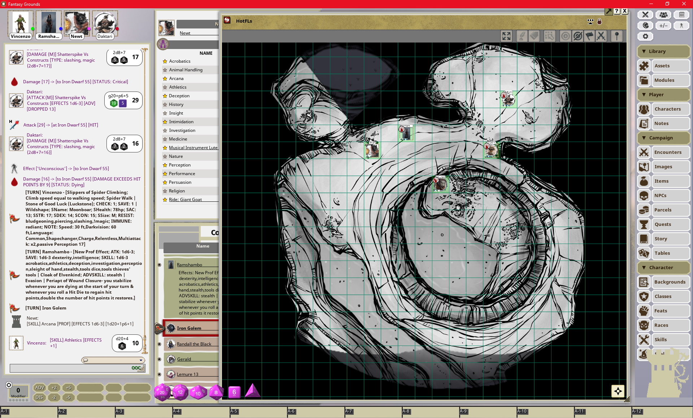The height and width of the screenshot is (418, 693).
Task: Pick up the purple d4 die
Action: (x=252, y=391)
